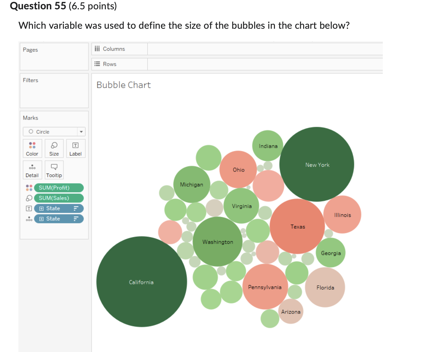This screenshot has width=440, height=352.
Task: Select the Virginia bubble
Action: (241, 206)
